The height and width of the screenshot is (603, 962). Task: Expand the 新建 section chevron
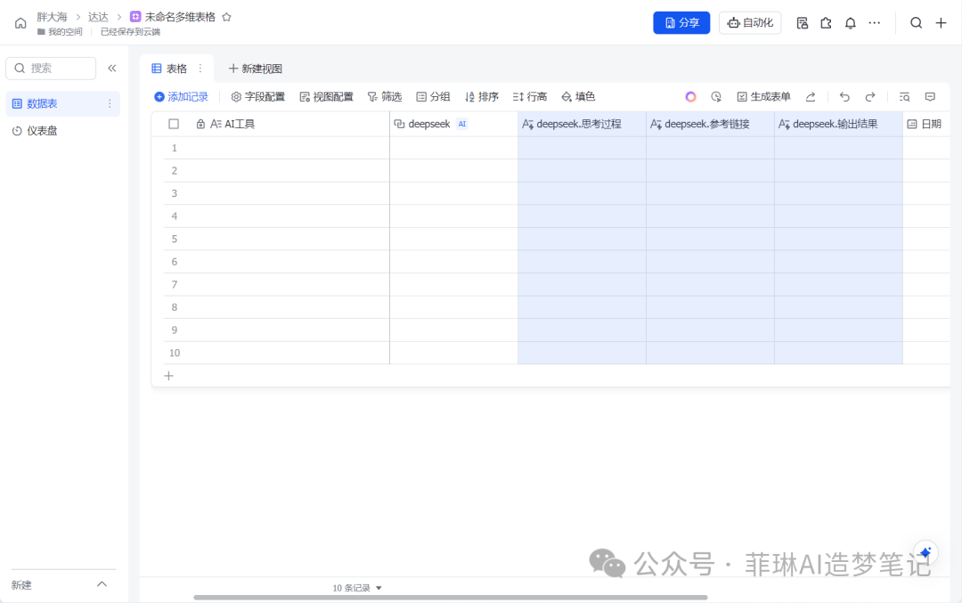(x=102, y=584)
